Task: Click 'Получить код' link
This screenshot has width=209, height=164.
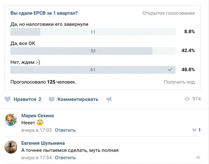Action: 179,82
